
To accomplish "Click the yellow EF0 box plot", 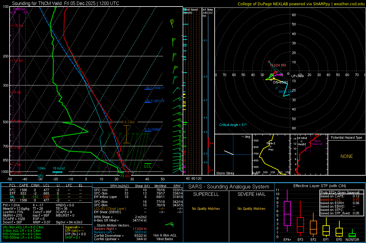I will coord(339,229).
